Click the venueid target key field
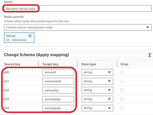The image size is (153, 115). [58, 72]
